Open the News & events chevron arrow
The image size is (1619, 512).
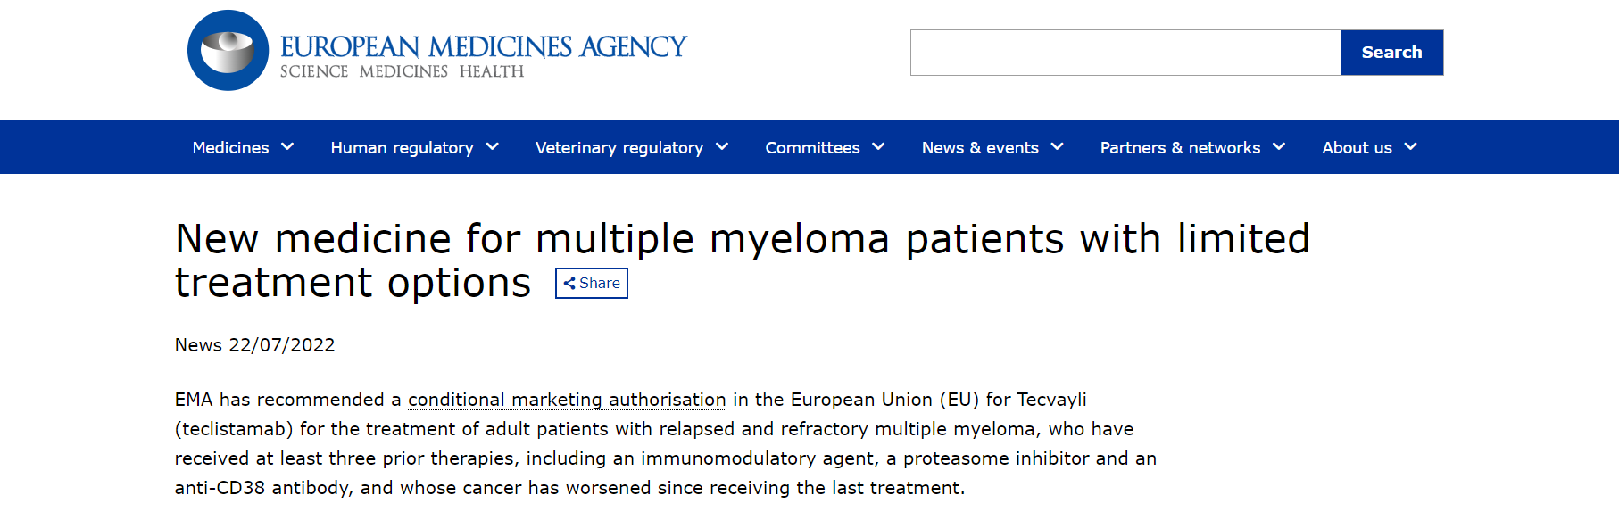coord(1058,147)
